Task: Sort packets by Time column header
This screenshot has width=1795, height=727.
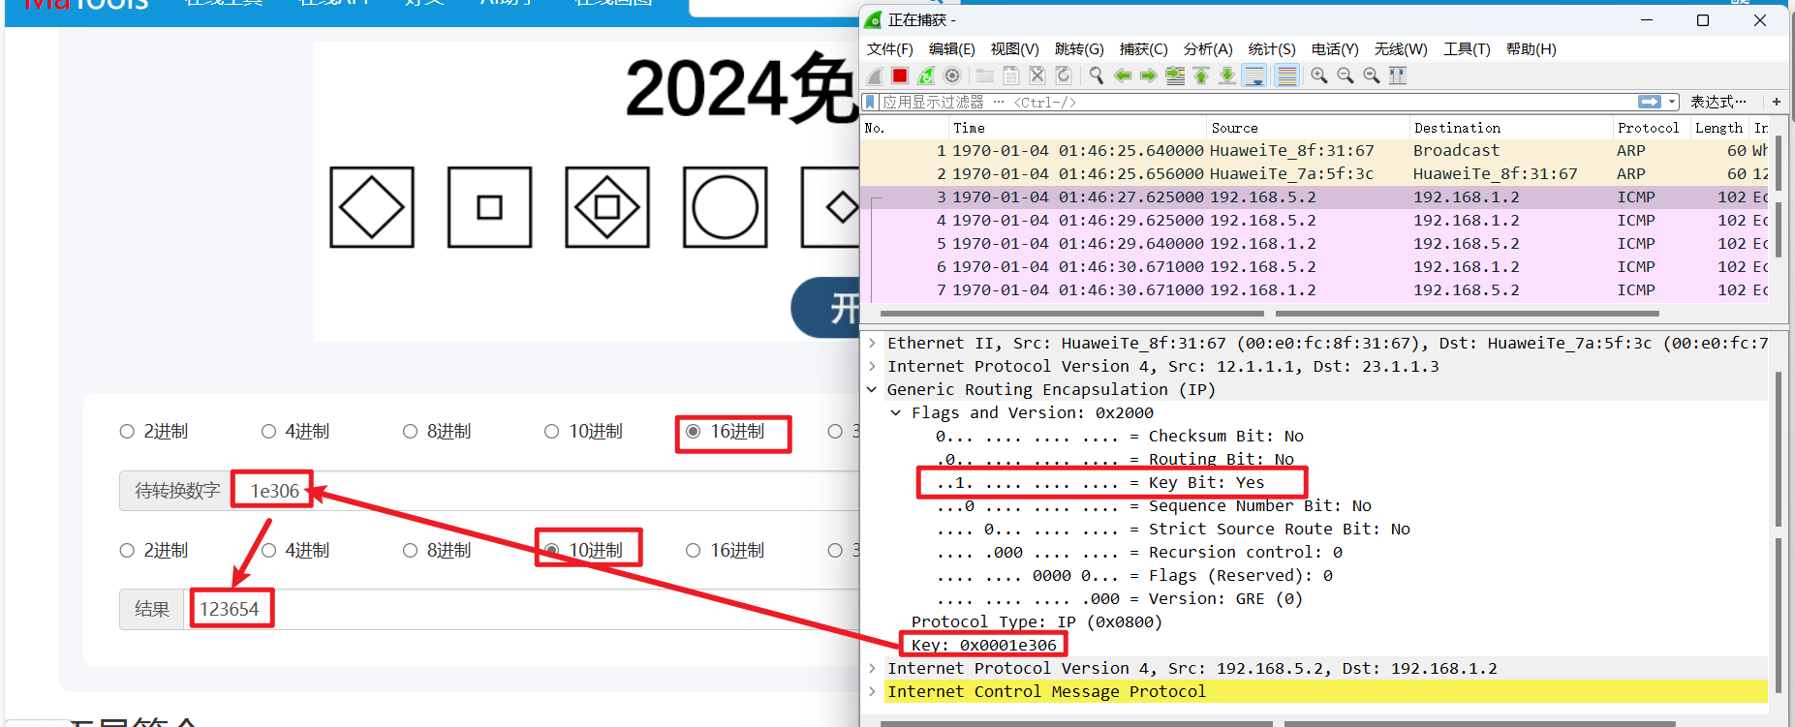Action: [x=1076, y=128]
